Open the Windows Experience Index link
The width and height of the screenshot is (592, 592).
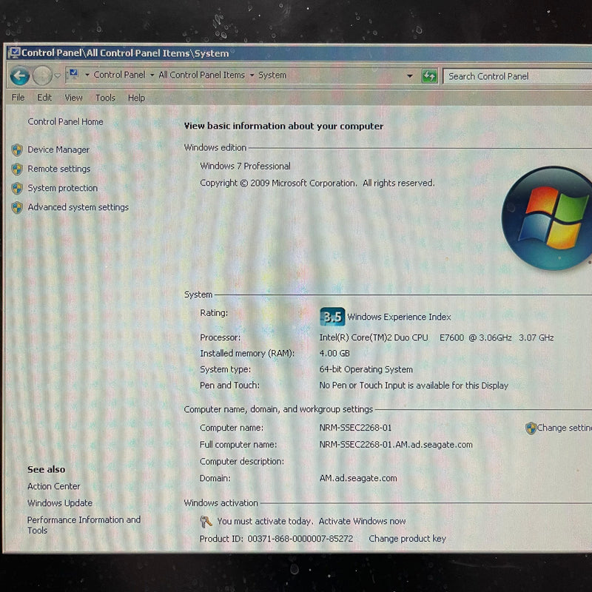(x=399, y=317)
